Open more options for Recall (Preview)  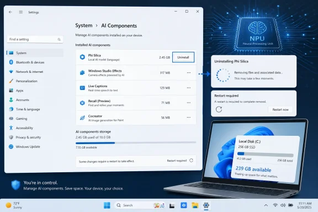[189, 103]
